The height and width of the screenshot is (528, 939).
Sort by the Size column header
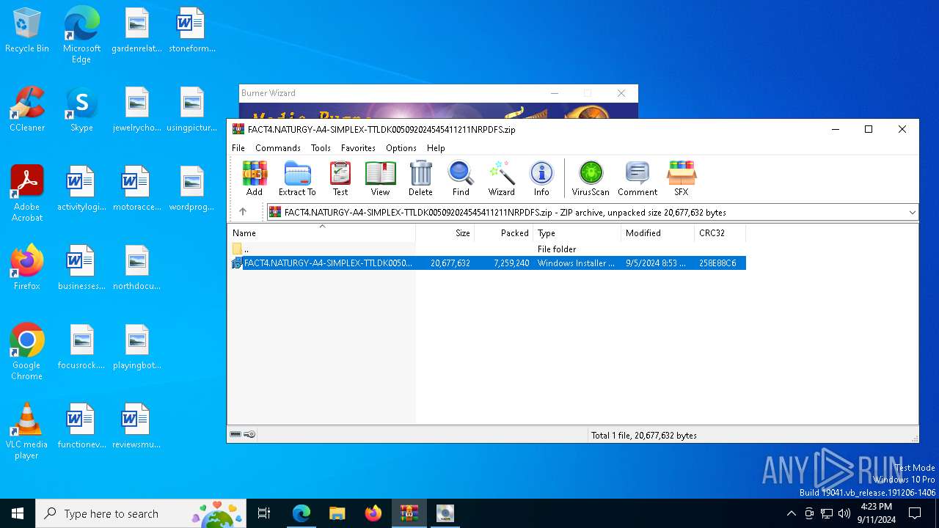click(445, 233)
